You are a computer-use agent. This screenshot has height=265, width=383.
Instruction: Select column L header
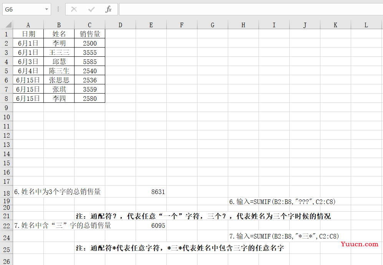tap(366, 25)
